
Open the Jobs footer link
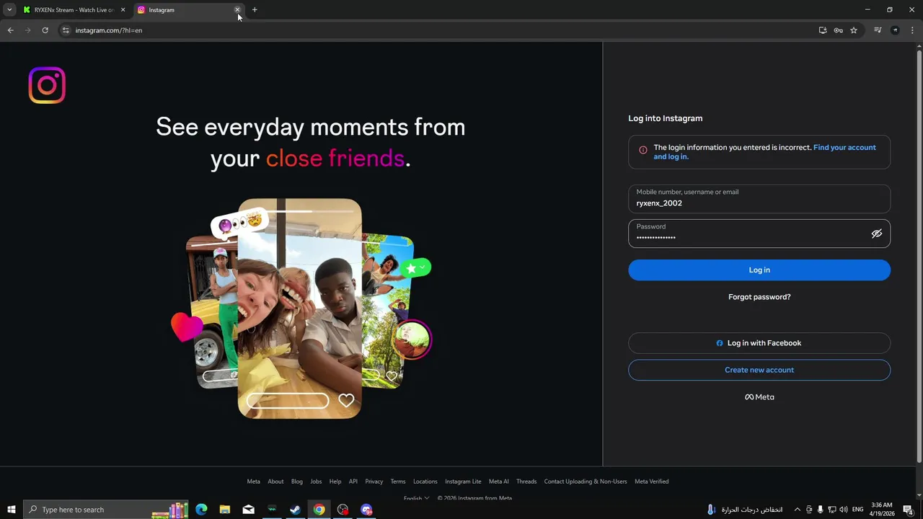tap(316, 482)
